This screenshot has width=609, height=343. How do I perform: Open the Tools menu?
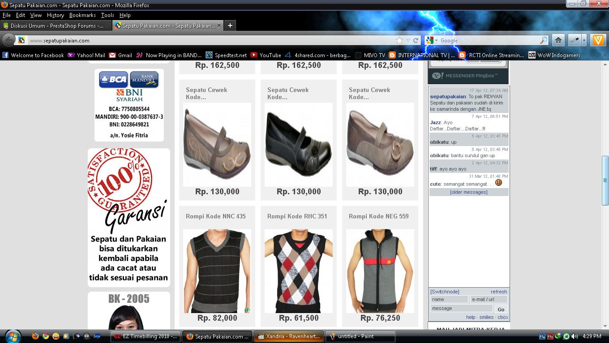click(107, 15)
